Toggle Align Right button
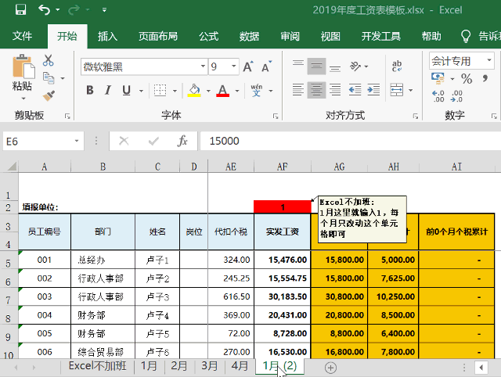This screenshot has height=377, width=501. (335, 90)
